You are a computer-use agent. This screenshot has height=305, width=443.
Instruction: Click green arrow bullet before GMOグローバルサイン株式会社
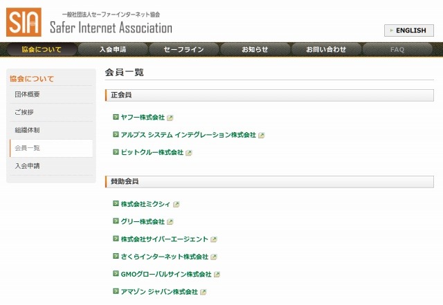point(116,273)
